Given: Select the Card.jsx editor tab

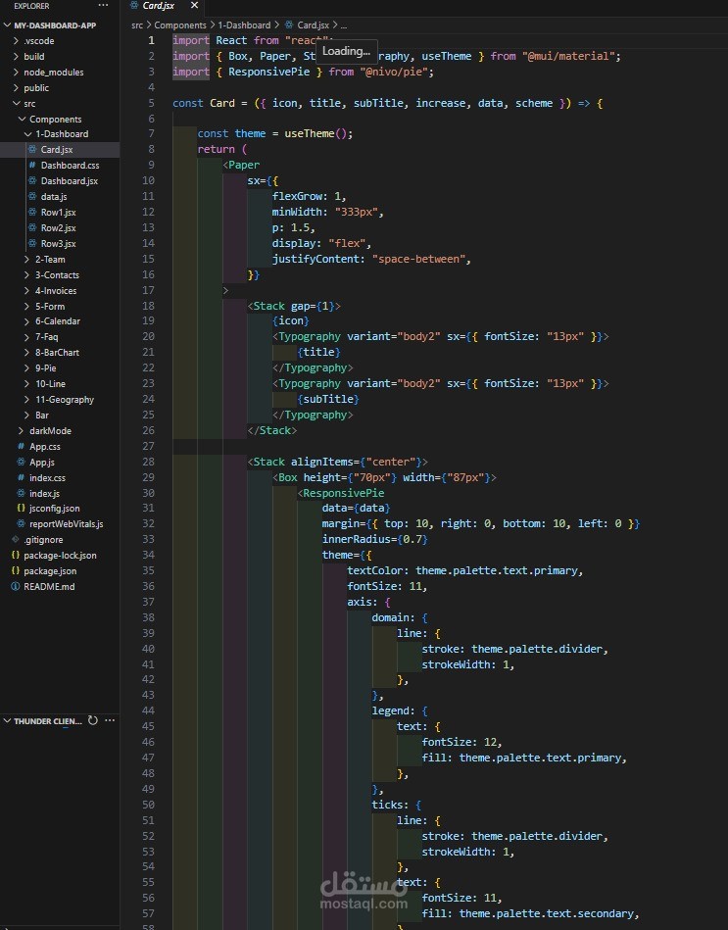Looking at the screenshot, I should coord(159,5).
